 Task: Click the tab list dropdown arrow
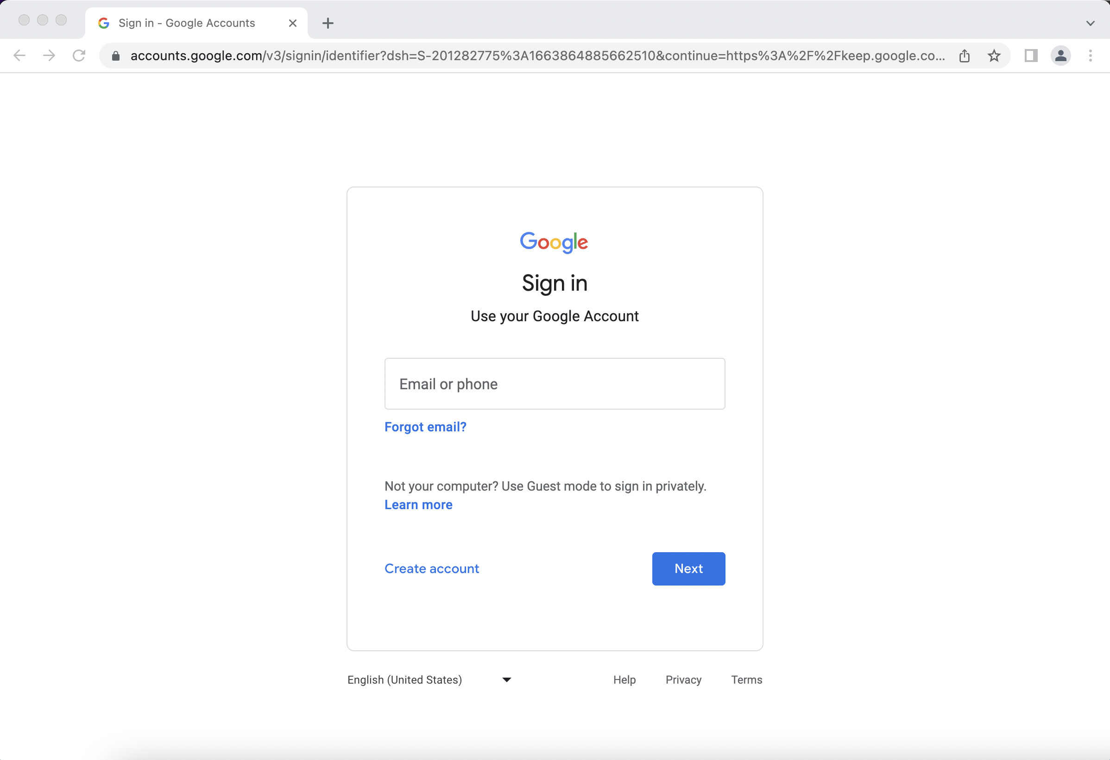1091,23
